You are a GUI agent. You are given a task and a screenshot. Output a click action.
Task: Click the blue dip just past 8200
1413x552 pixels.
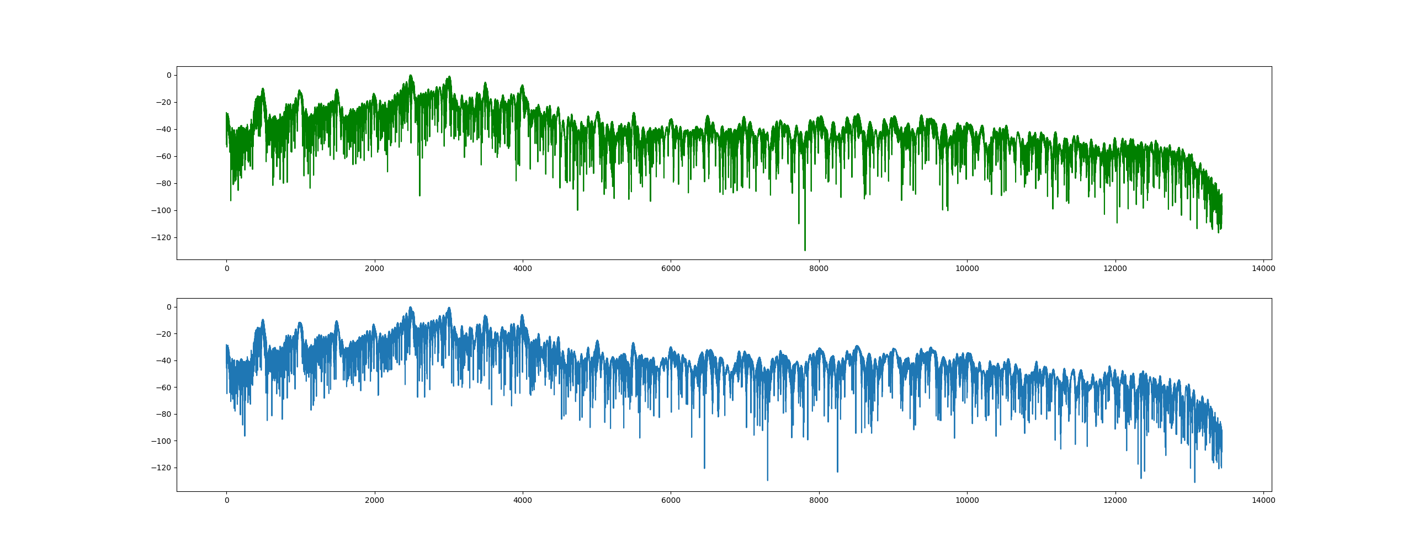point(837,470)
